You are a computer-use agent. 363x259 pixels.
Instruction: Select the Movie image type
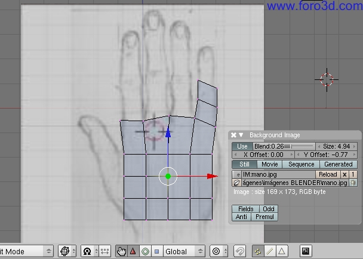[270, 164]
